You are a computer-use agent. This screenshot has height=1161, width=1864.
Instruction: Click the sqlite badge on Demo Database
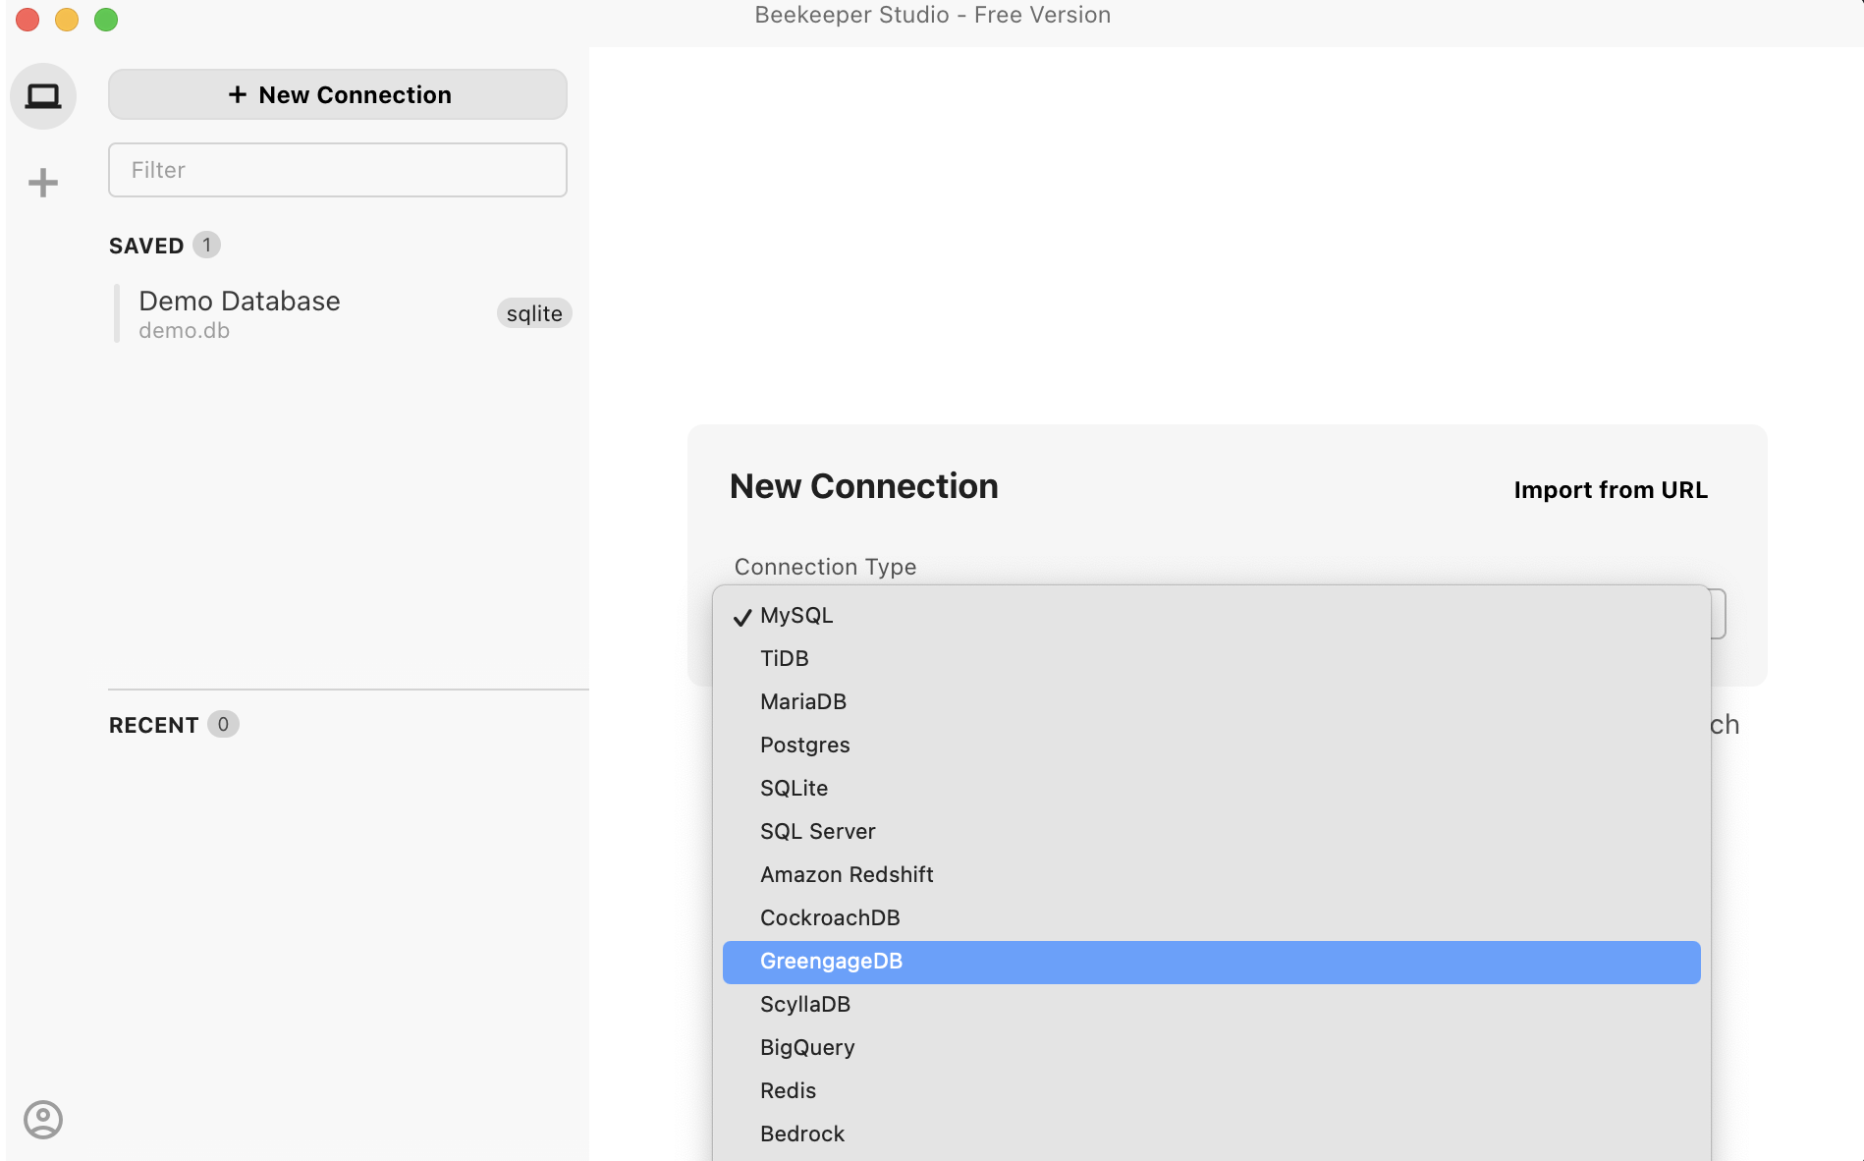pyautogui.click(x=534, y=313)
